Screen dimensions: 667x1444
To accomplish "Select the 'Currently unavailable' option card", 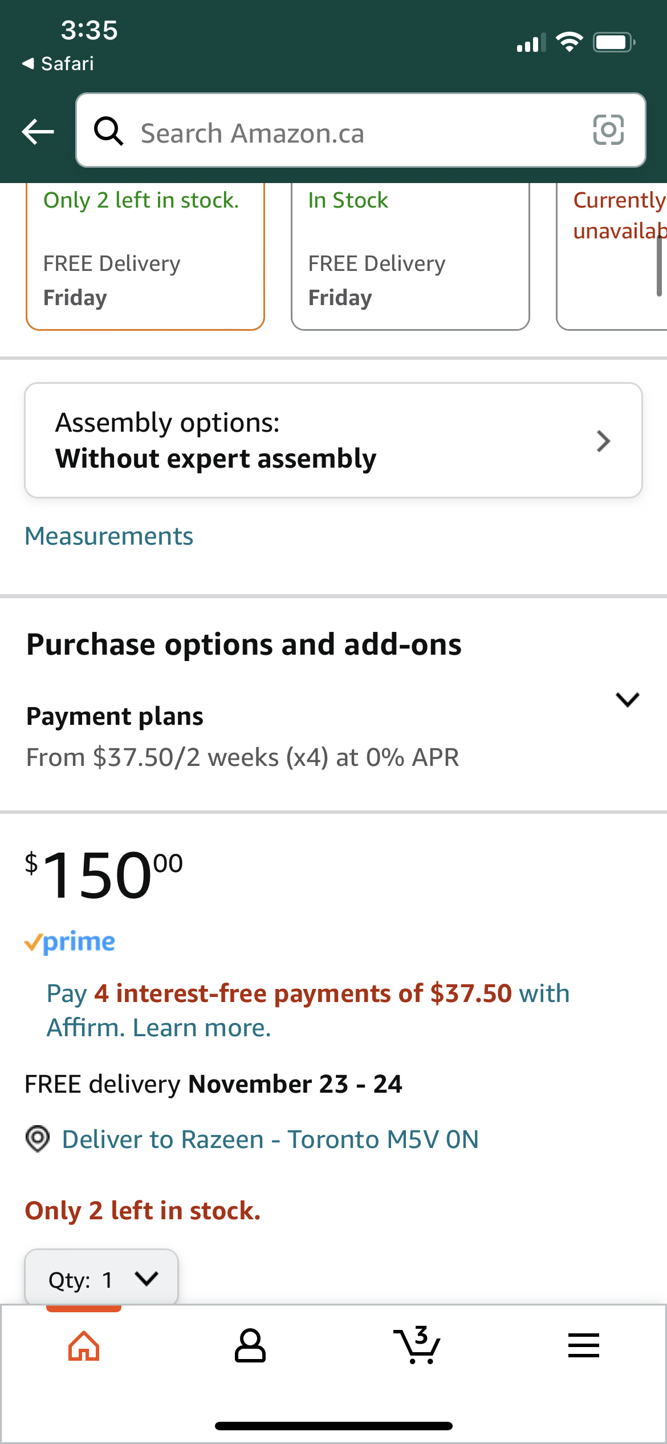I will (x=612, y=256).
